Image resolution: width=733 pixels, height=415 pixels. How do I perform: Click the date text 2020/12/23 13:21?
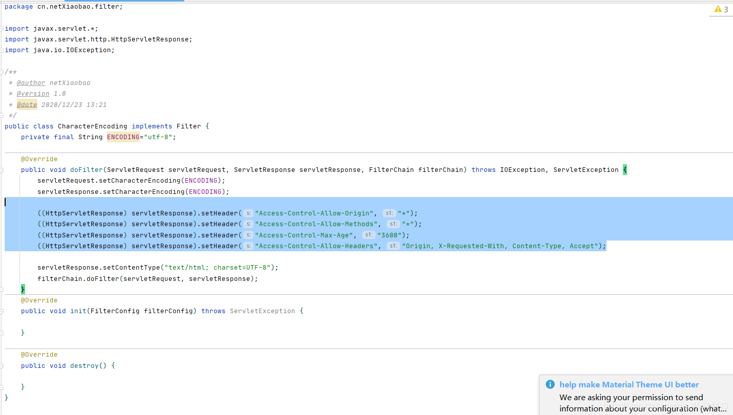tap(74, 104)
